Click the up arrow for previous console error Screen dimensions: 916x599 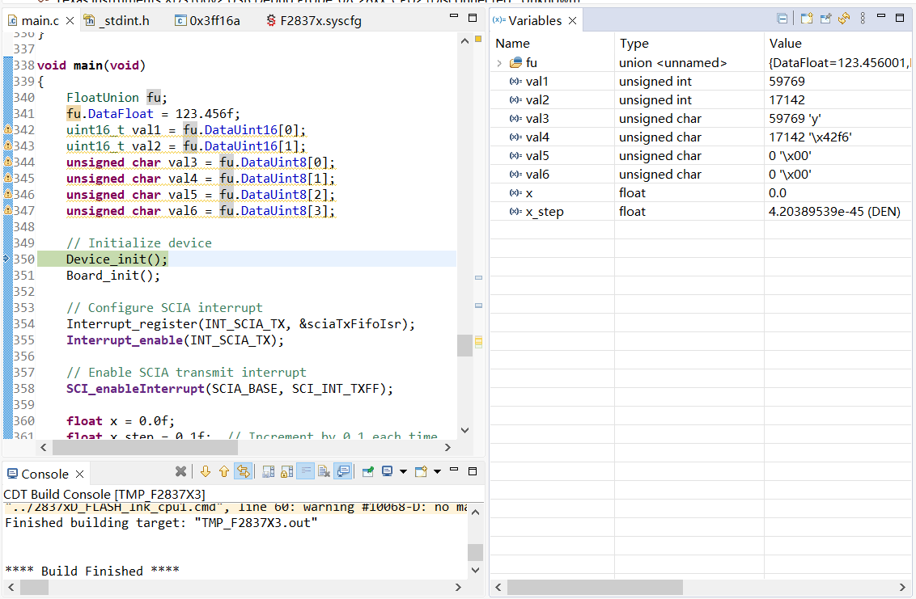click(x=224, y=471)
